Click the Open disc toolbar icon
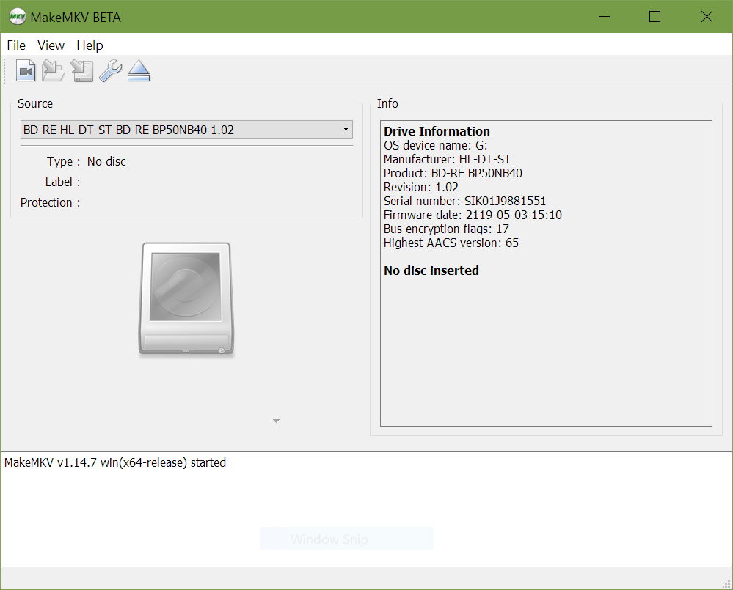733x590 pixels. tap(54, 71)
